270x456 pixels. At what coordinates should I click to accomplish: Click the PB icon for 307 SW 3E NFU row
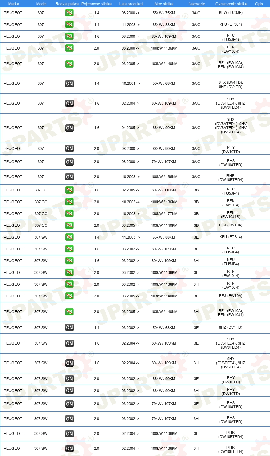69,249
